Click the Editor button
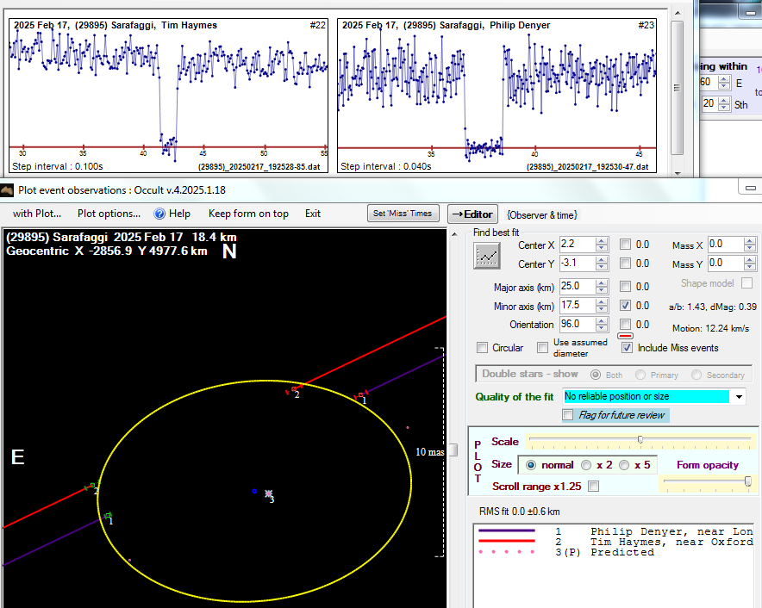The image size is (762, 608). [472, 214]
